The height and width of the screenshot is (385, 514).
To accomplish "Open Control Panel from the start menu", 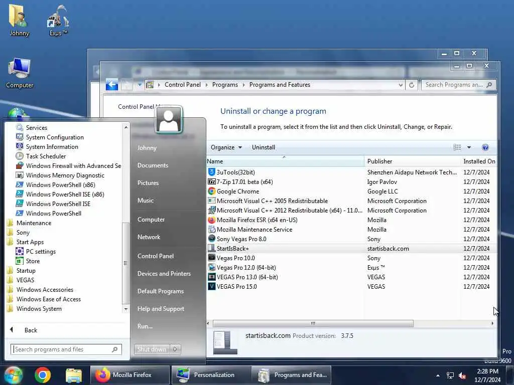I will 156,256.
